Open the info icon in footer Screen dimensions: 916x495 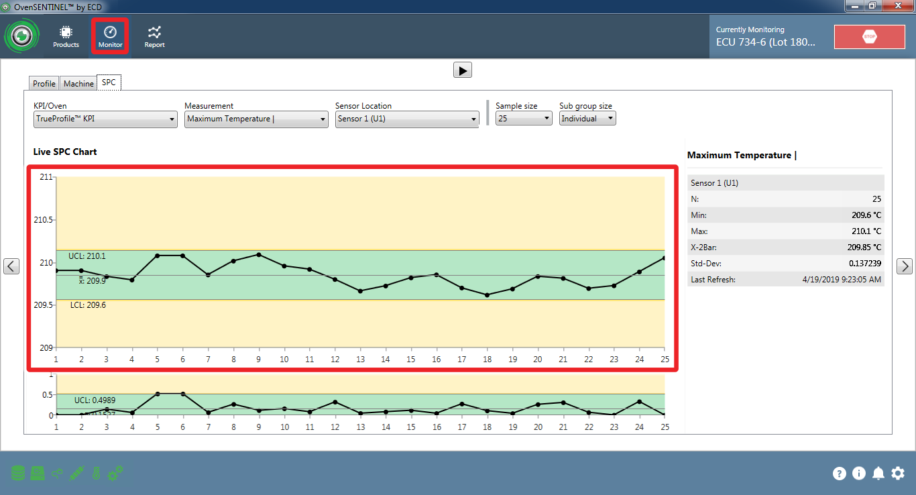[859, 474]
